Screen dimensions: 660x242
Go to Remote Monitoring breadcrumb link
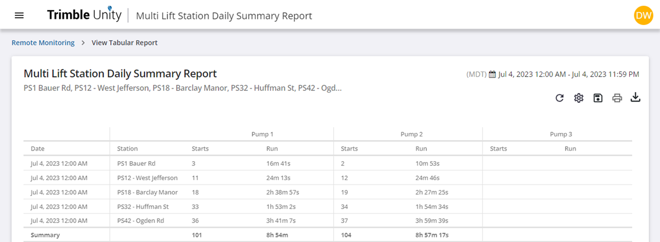43,43
